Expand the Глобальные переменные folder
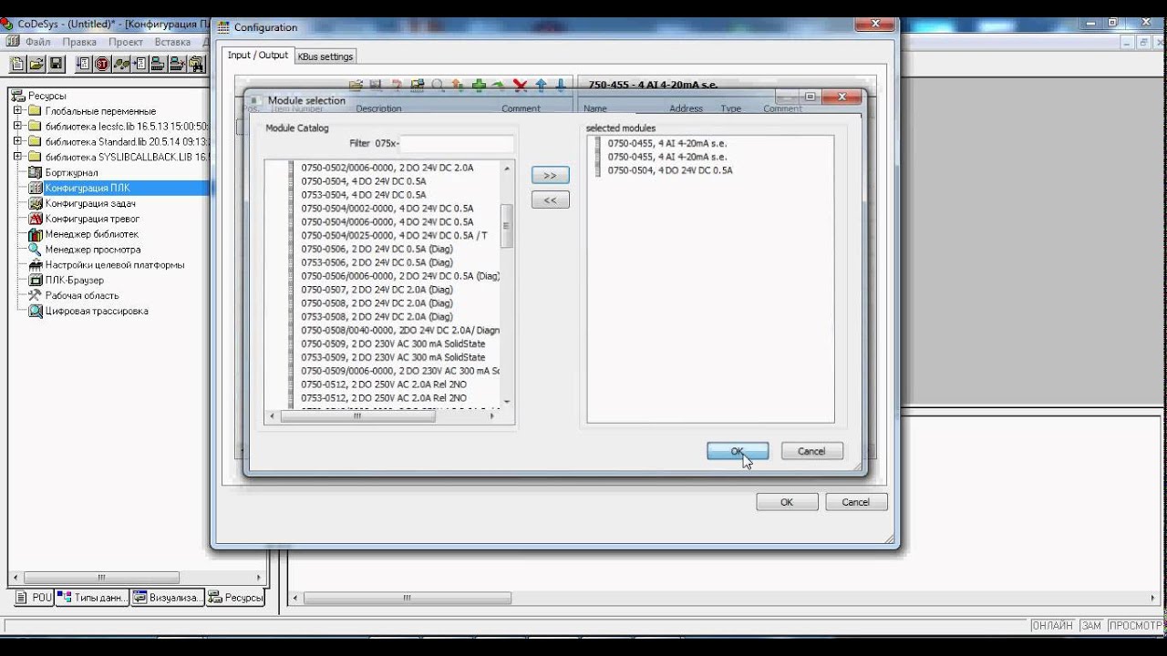 pos(17,111)
